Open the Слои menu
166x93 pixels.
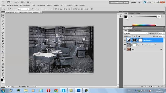33,5
